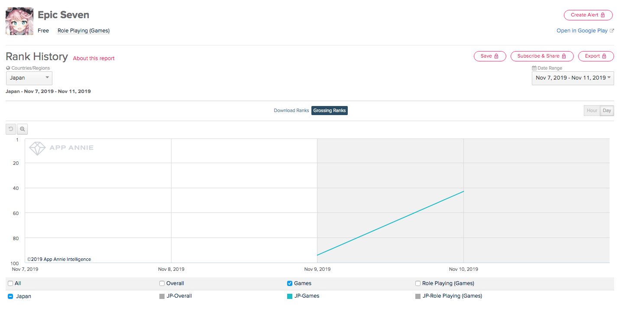Click the Rank History heading

tap(37, 57)
